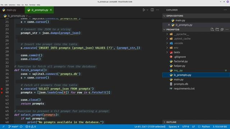Screen dimensions: 230x129
Task: Select language mode Python in status bar
Action: pyautogui.click(x=206, y=126)
